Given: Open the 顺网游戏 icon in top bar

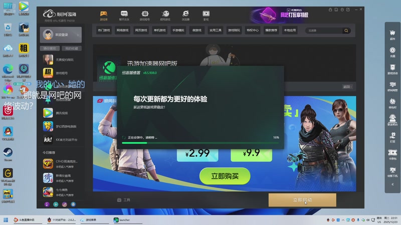Looking at the screenshot, I should tap(165, 15).
